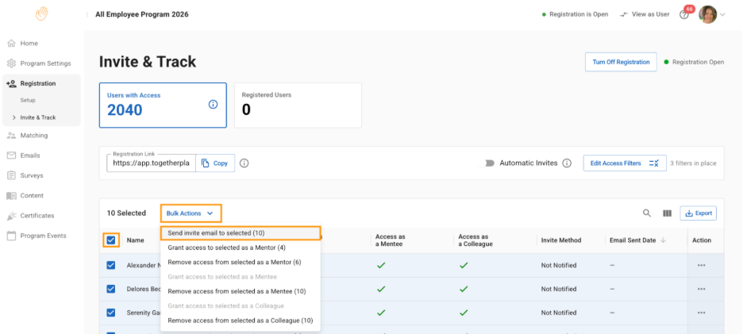Toggle the Automatic Invites switch

[x=490, y=163]
